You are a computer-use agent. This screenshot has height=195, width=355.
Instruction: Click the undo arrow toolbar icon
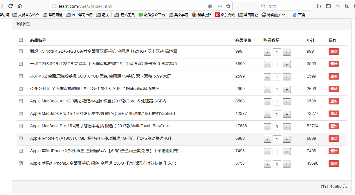click(x=338, y=6)
